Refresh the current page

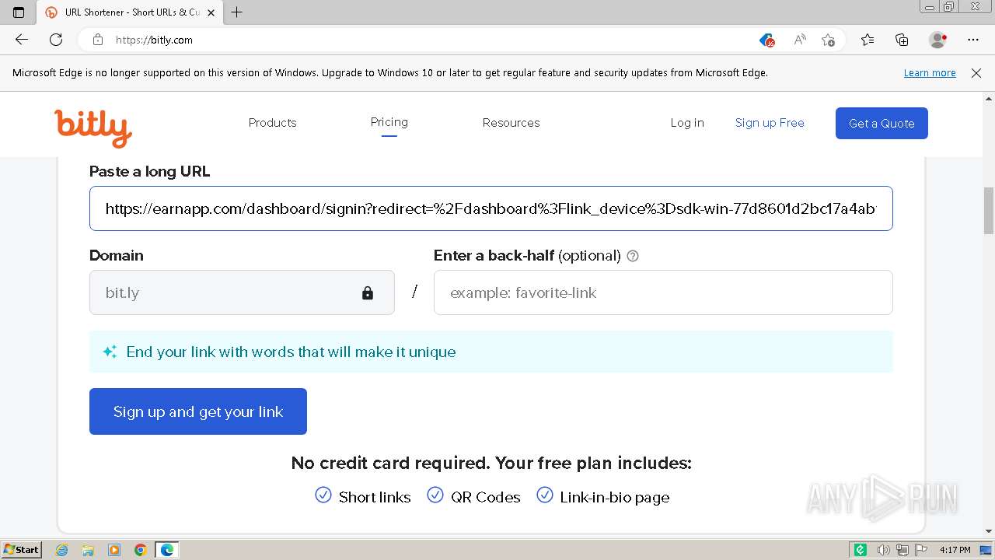point(56,40)
